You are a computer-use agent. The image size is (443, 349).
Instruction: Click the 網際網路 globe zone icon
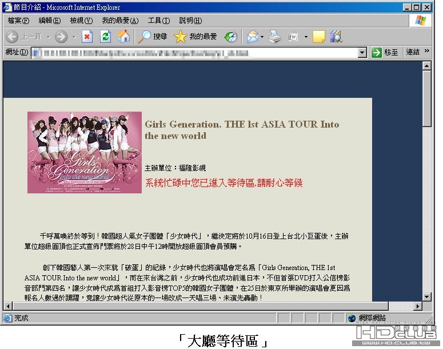click(352, 318)
